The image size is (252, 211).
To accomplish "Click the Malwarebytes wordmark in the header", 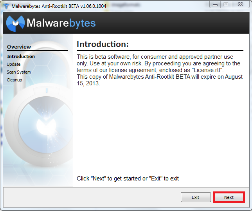I will 61,23.
